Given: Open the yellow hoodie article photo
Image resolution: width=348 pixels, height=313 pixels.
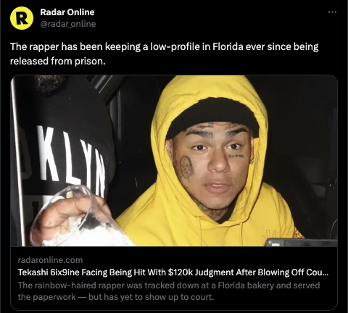Looking at the screenshot, I should [174, 161].
